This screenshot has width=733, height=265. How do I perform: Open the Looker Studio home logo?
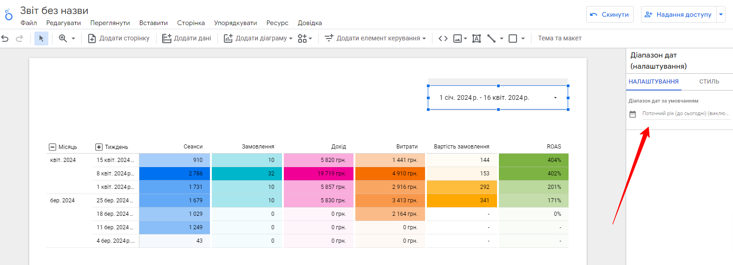click(8, 15)
